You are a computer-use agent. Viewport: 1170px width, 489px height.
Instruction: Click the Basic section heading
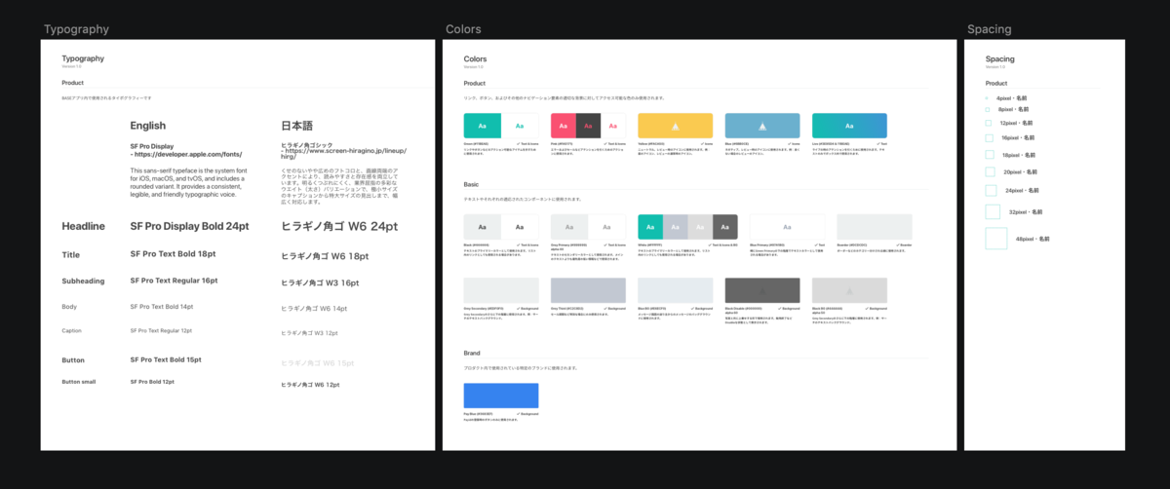point(472,184)
